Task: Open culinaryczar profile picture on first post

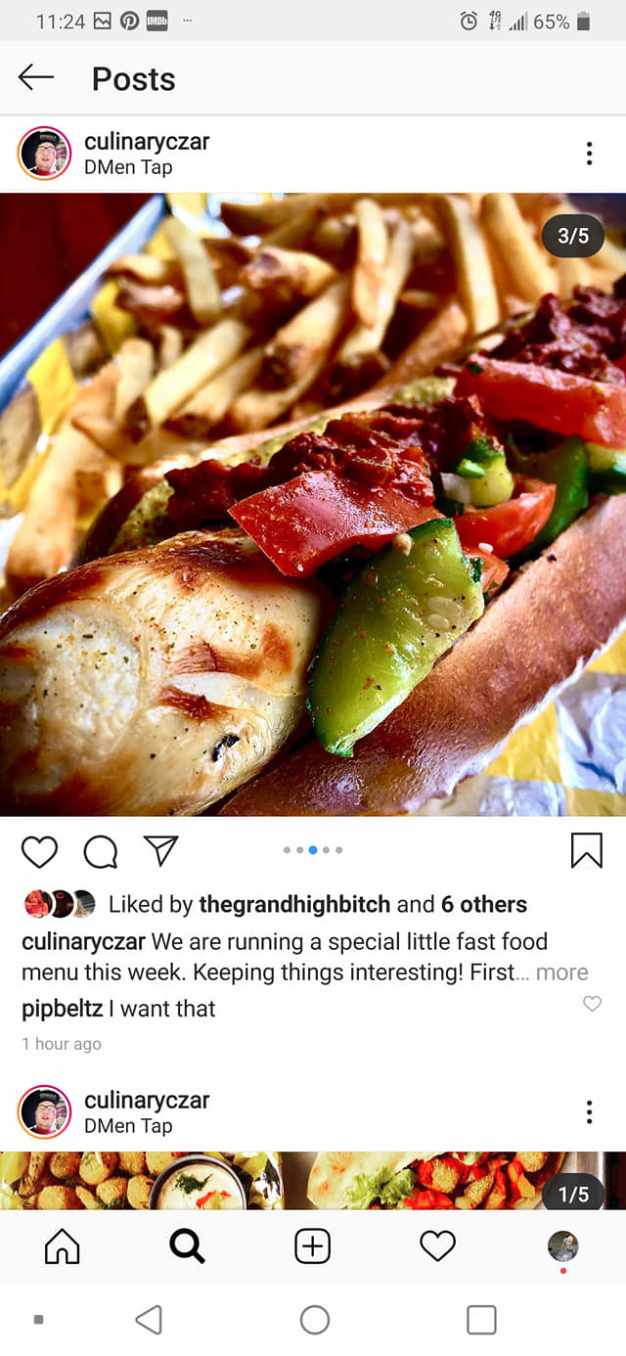Action: point(44,154)
